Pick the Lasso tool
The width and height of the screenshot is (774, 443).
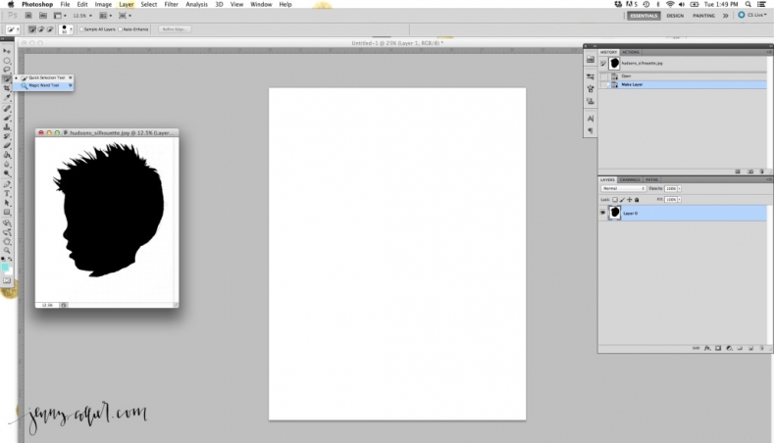click(x=7, y=70)
